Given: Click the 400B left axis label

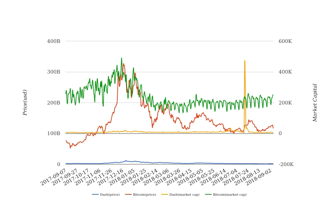Looking at the screenshot, I should tap(54, 41).
